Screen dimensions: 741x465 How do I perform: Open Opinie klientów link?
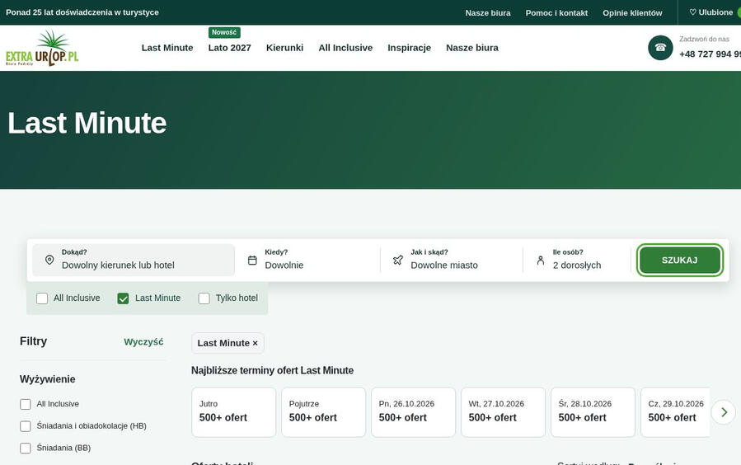click(x=632, y=12)
